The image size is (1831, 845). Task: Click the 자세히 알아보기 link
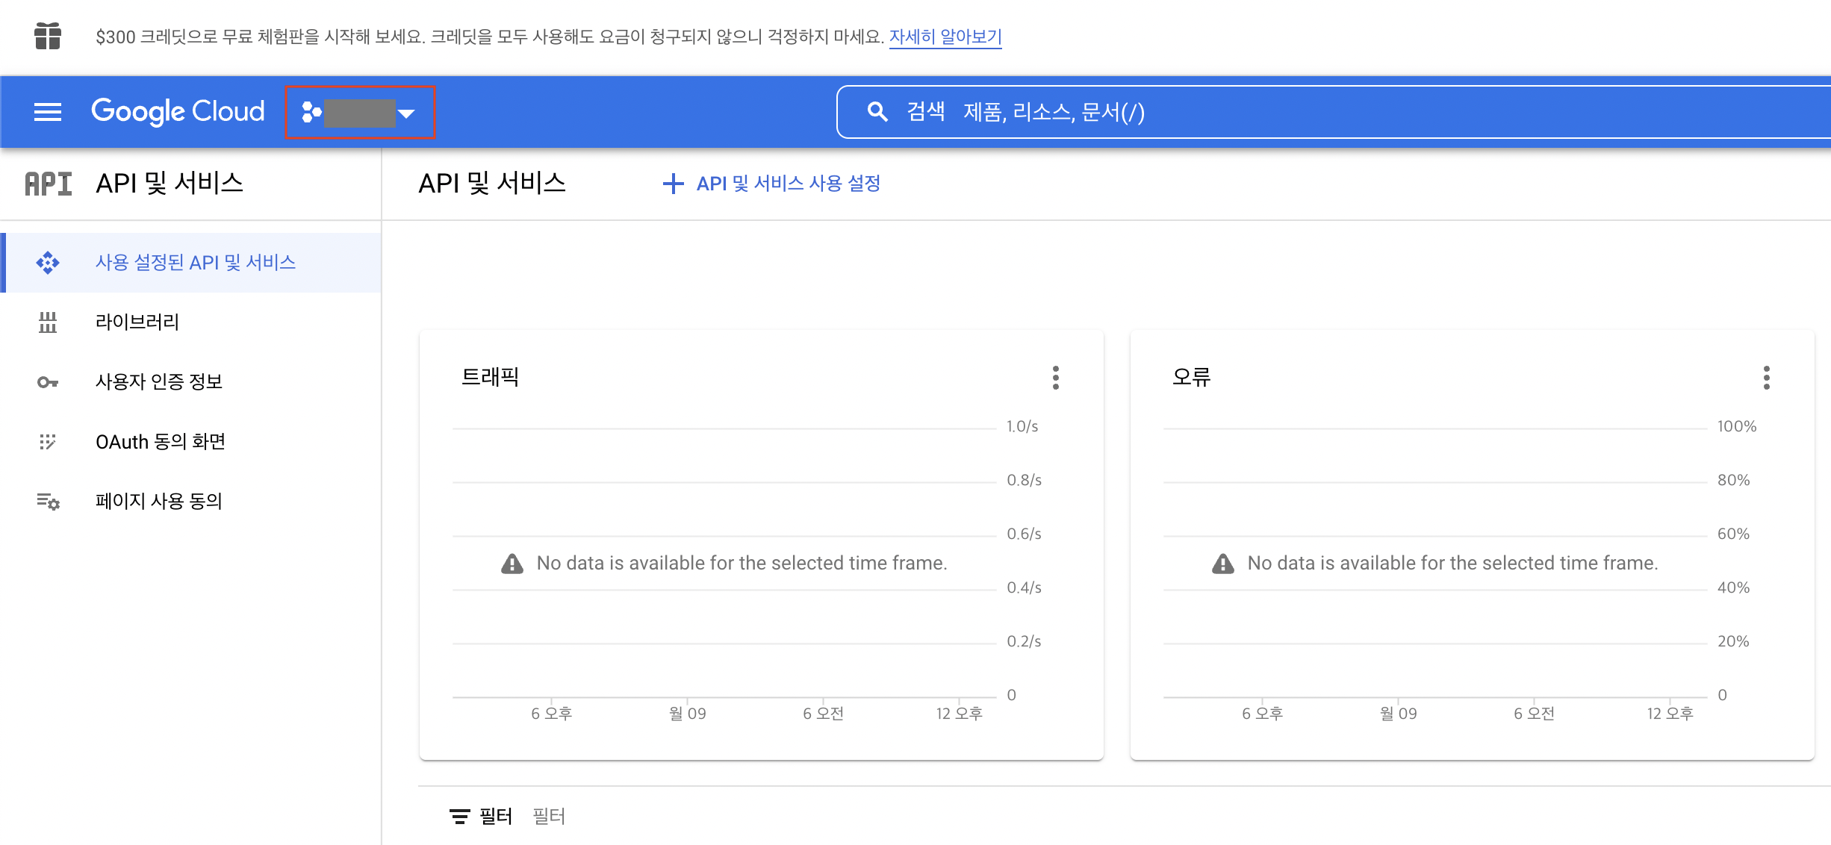[945, 37]
